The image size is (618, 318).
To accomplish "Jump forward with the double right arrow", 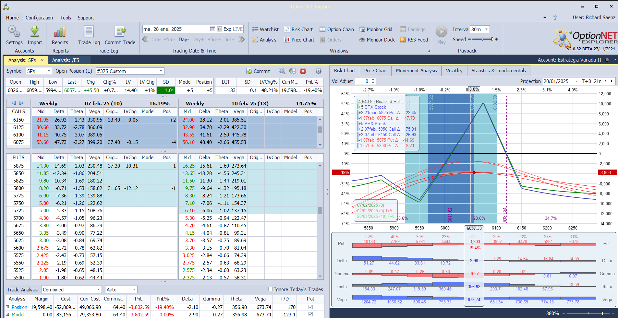I will [241, 40].
